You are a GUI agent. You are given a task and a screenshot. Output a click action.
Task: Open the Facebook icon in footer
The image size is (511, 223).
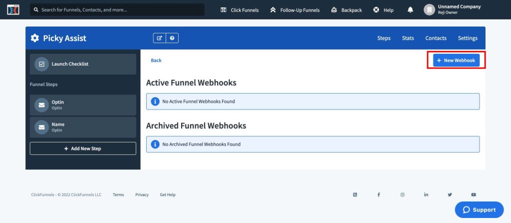coord(379,195)
